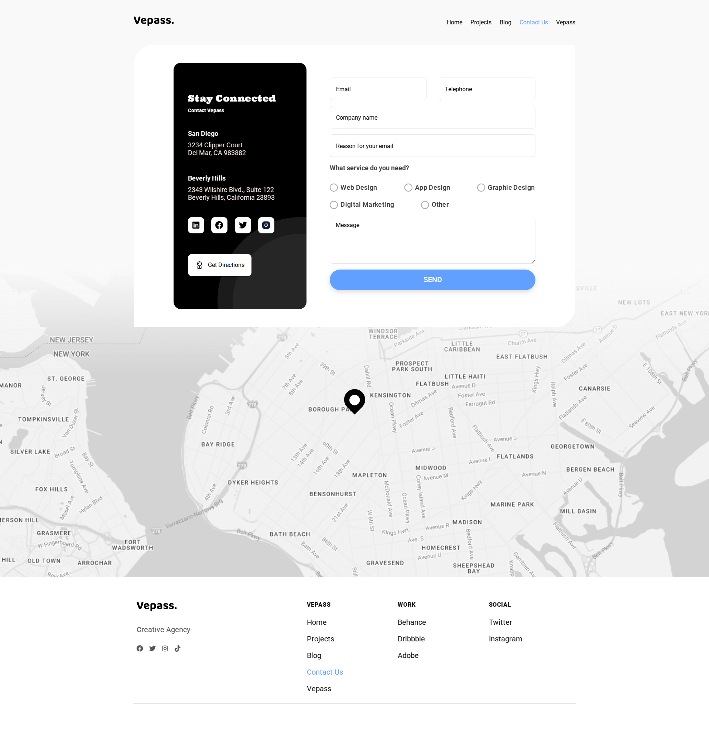Open the LinkedIn icon in contact card
The image size is (709, 730).
[x=196, y=225]
